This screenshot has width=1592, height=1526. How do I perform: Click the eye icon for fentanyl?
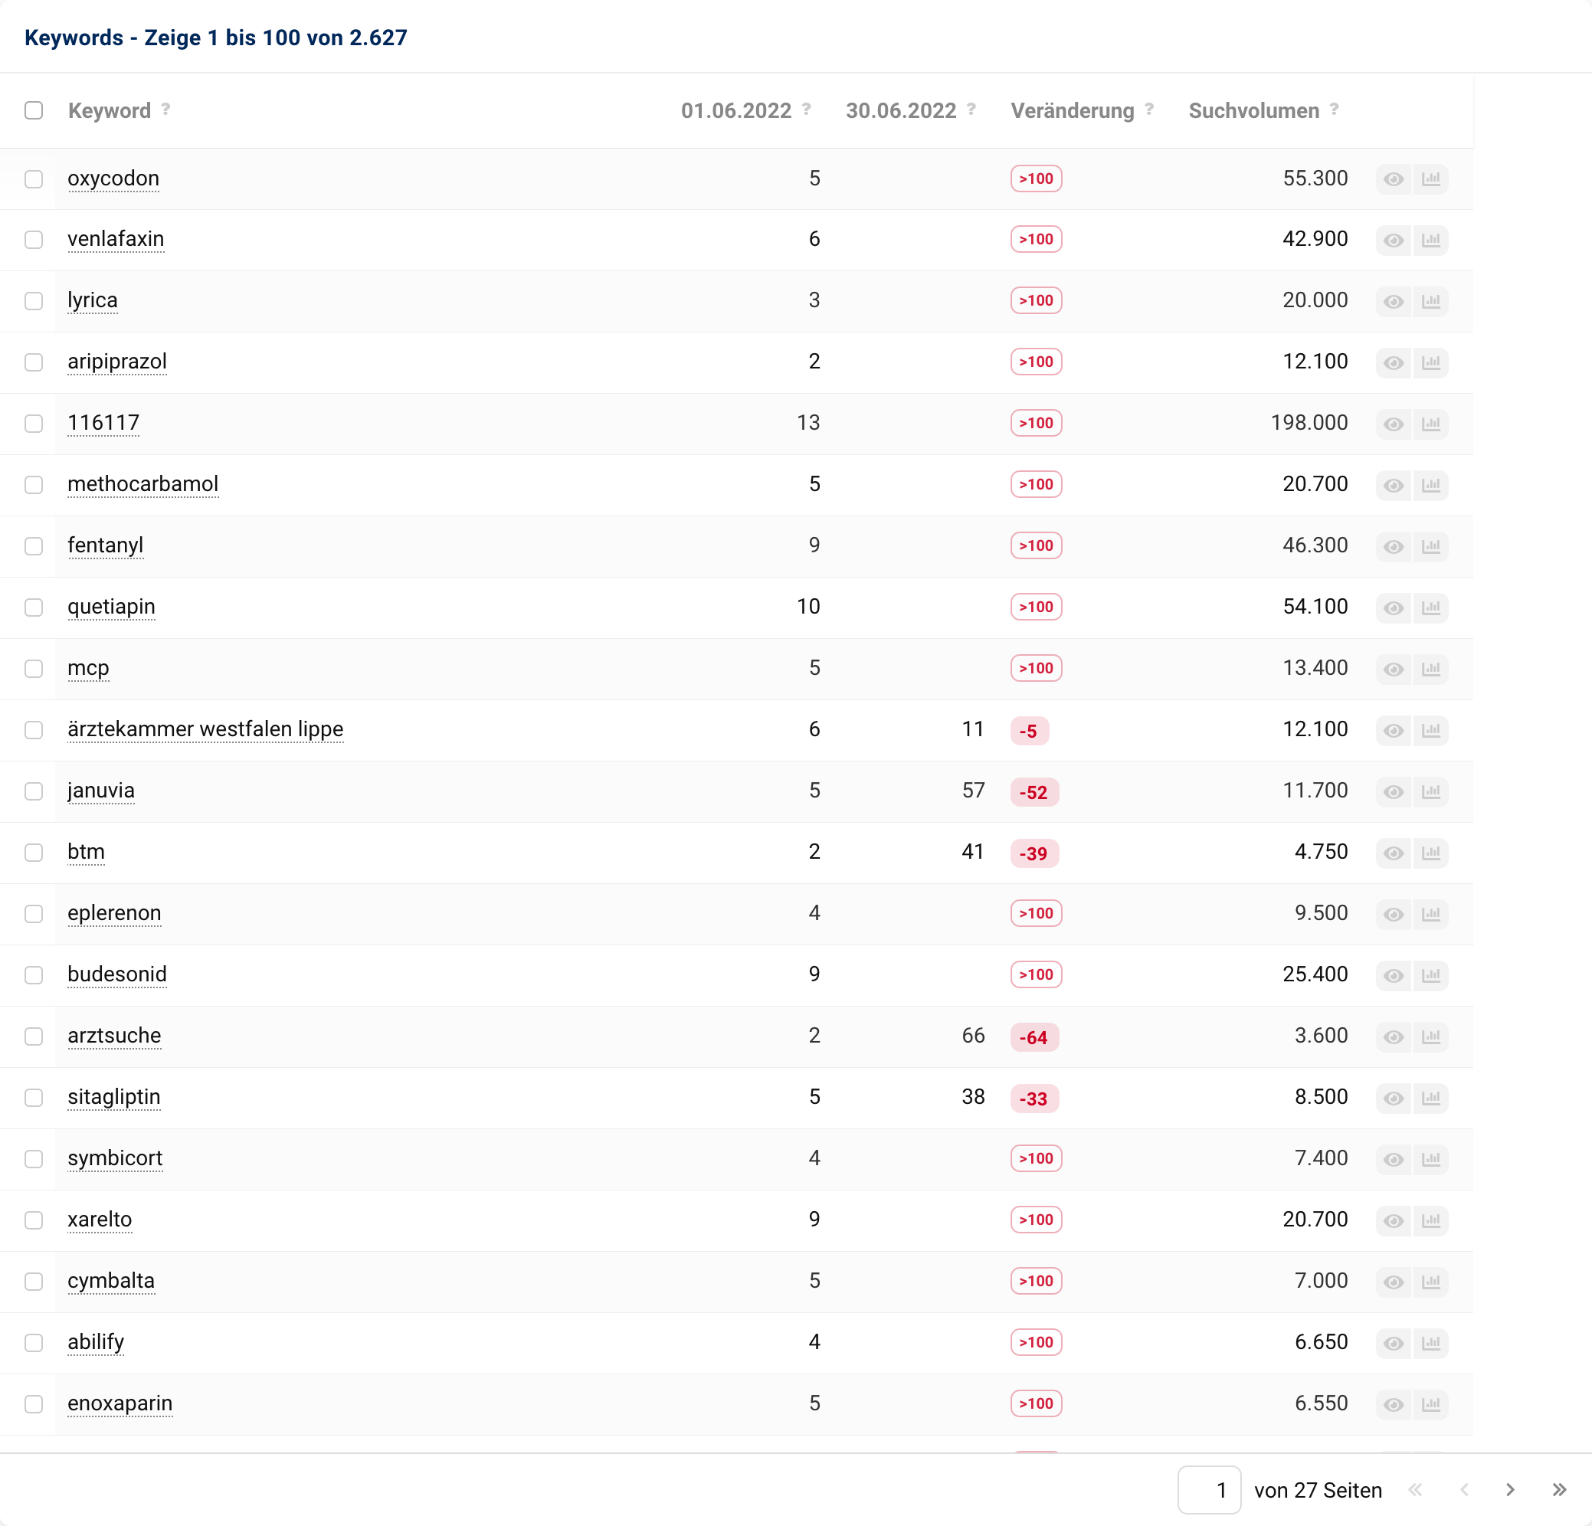(1393, 546)
